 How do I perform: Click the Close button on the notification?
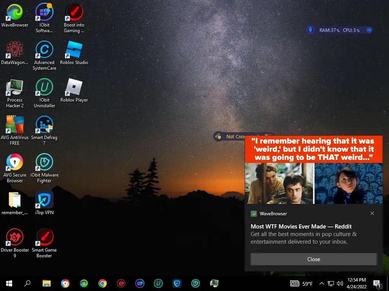tap(313, 259)
